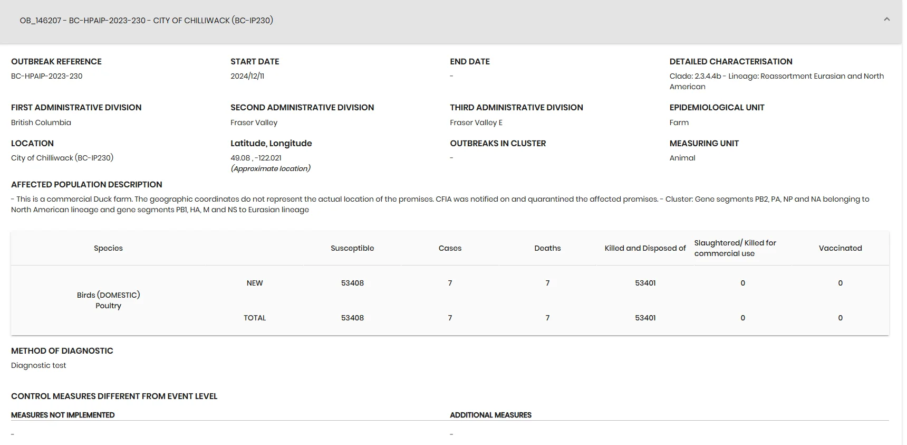Click the Birds (DOMESTIC) Poultry species cell

point(108,300)
